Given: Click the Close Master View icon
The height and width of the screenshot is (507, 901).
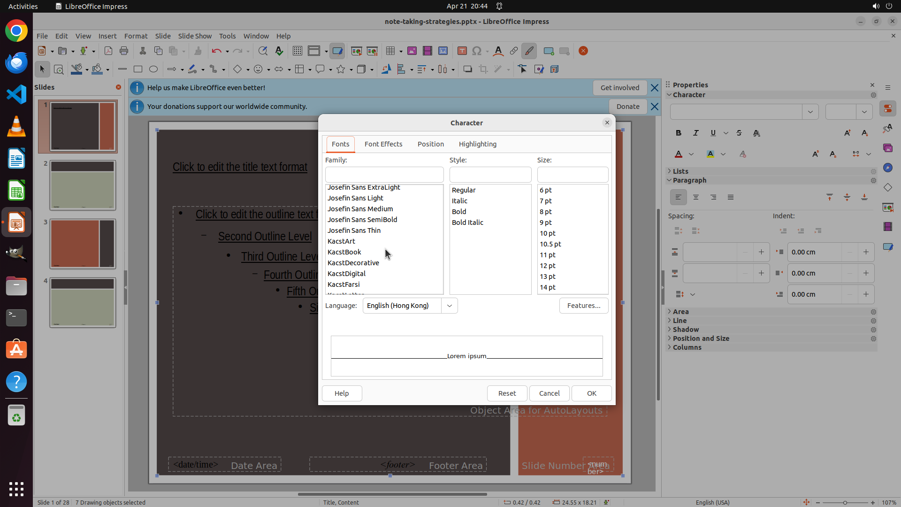Looking at the screenshot, I should [583, 51].
